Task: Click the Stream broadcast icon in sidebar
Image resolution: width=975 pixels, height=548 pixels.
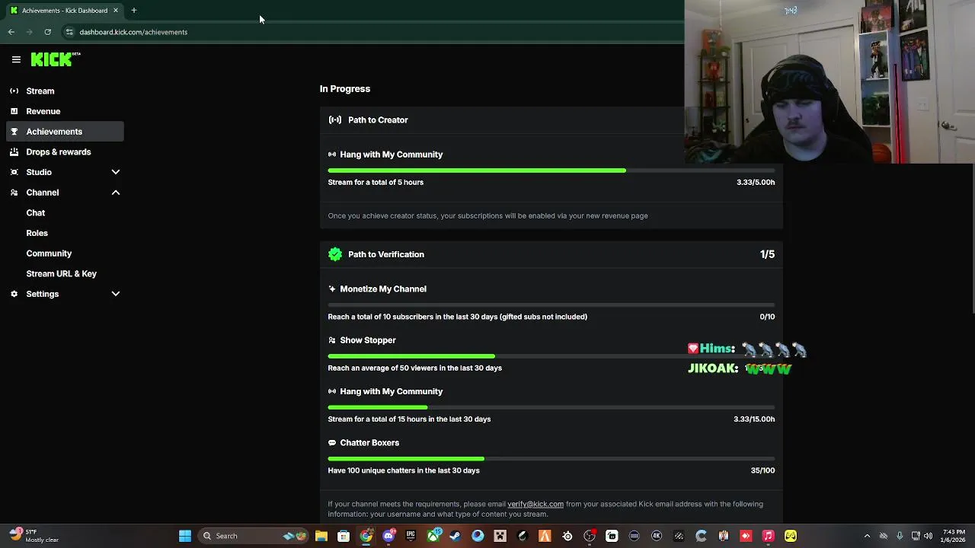Action: point(14,91)
